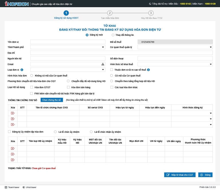Expand Hình thức đăng ký dropdown in third row
This screenshot has height=190, width=220.
211,124
